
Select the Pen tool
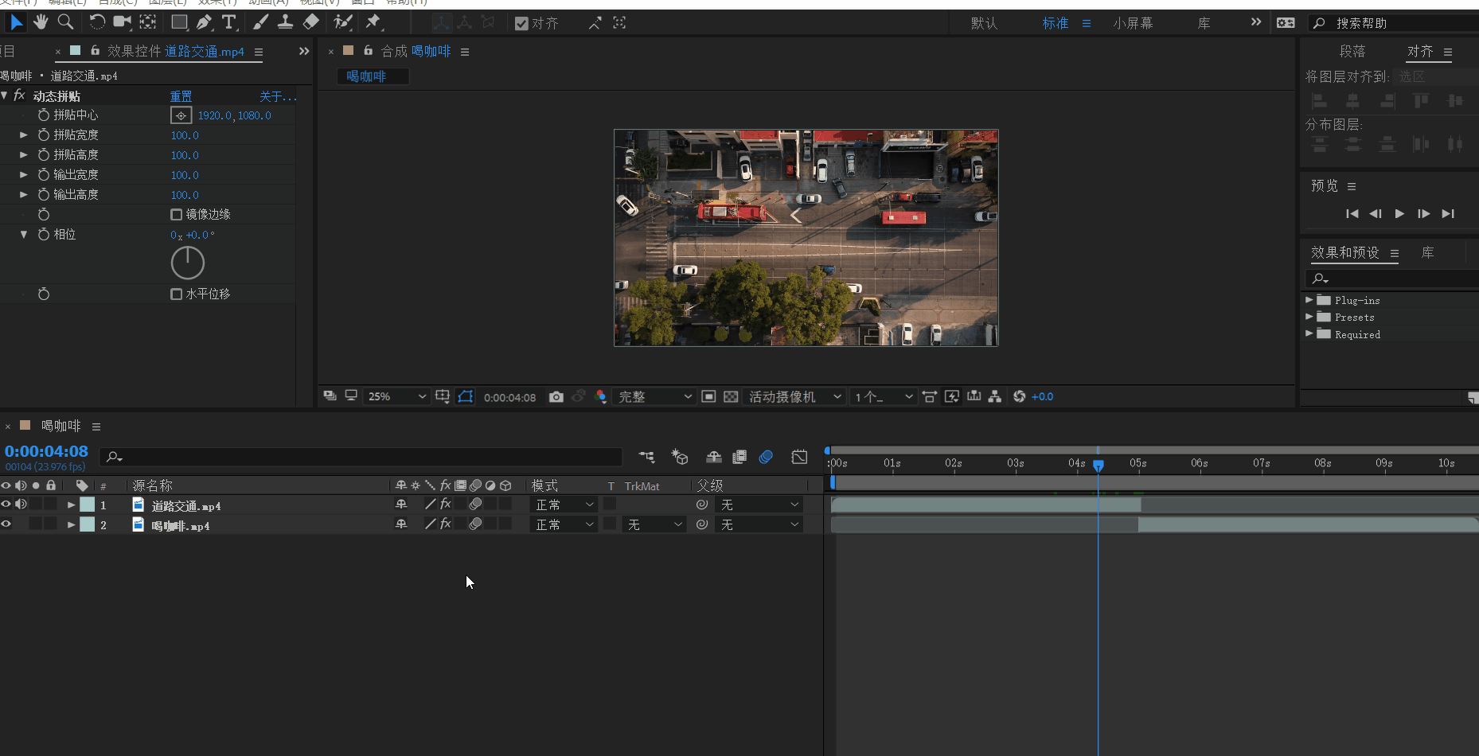[x=204, y=22]
